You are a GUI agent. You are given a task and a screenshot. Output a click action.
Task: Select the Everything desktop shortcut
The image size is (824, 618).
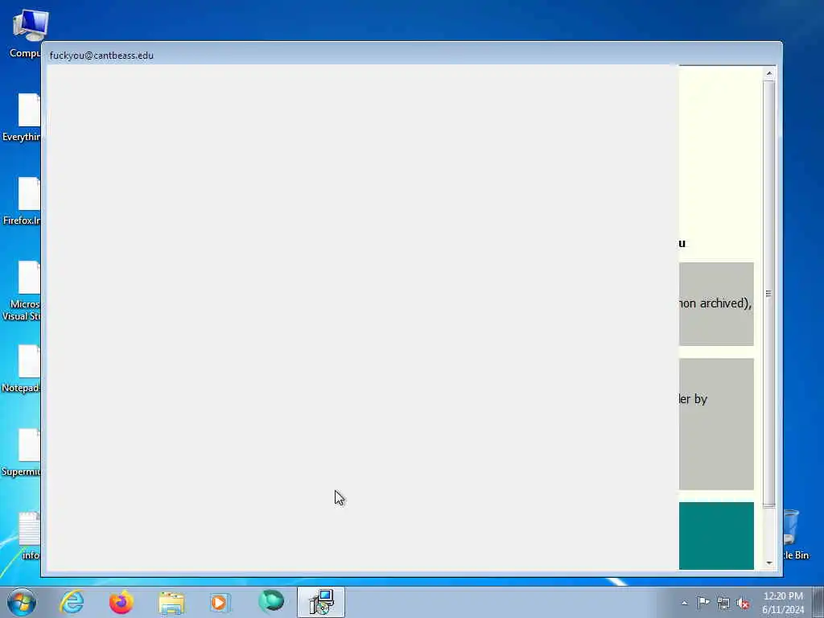21,117
